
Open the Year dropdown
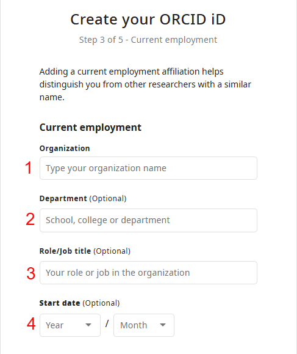pyautogui.click(x=70, y=325)
